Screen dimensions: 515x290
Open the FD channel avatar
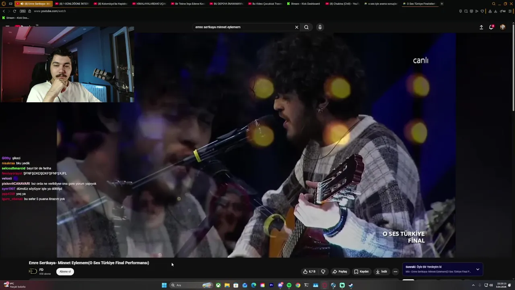click(33, 271)
